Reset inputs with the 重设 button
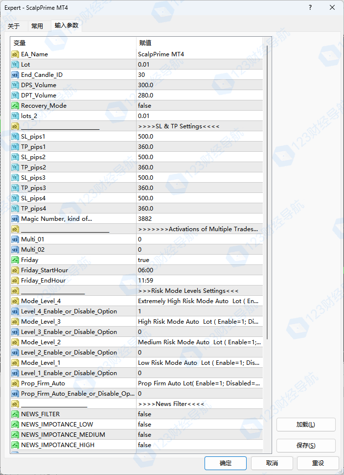The height and width of the screenshot is (475, 344). click(x=318, y=463)
